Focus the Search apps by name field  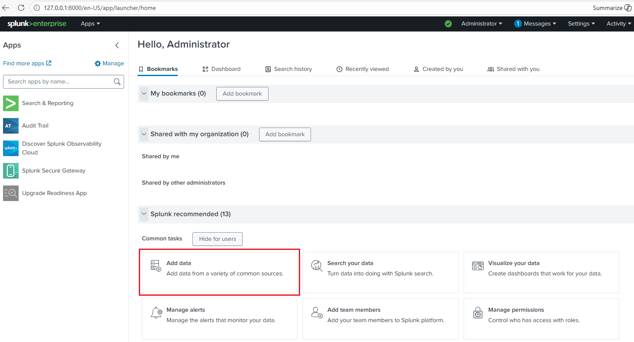coord(64,82)
